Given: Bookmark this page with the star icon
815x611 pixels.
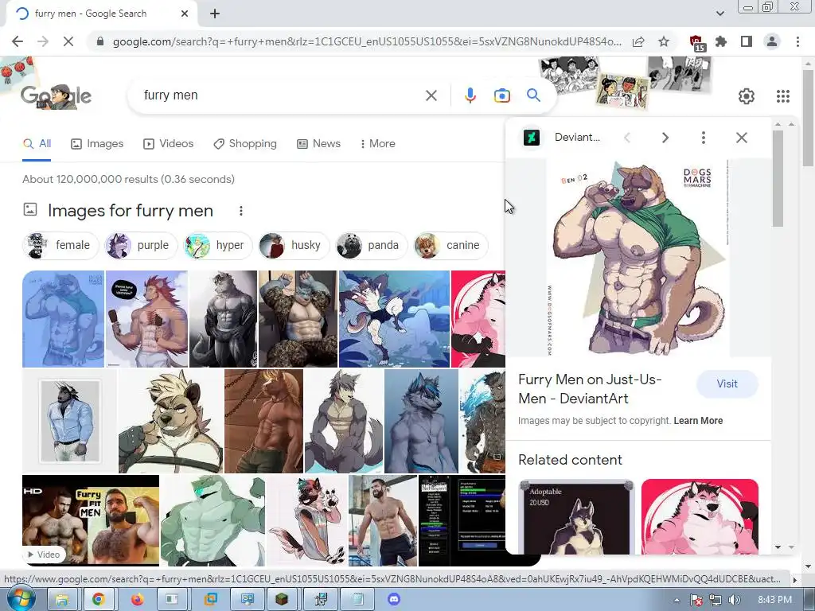Looking at the screenshot, I should tap(664, 41).
